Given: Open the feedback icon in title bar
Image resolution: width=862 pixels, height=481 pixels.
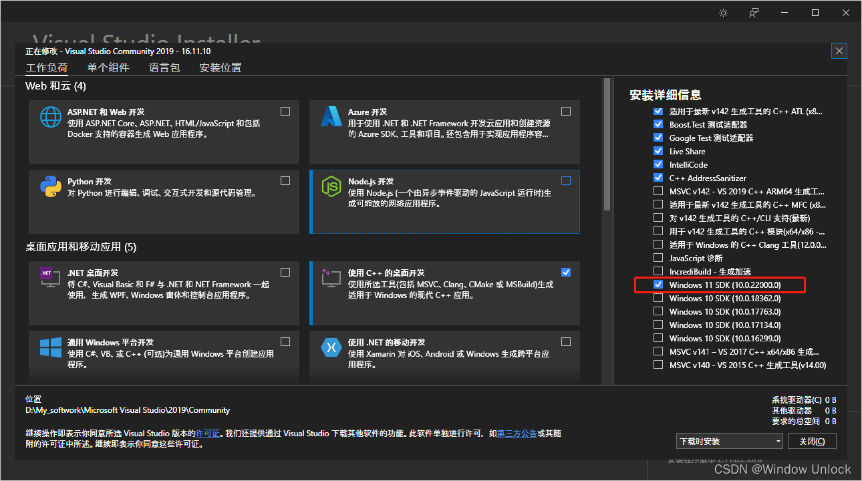Looking at the screenshot, I should (x=754, y=13).
